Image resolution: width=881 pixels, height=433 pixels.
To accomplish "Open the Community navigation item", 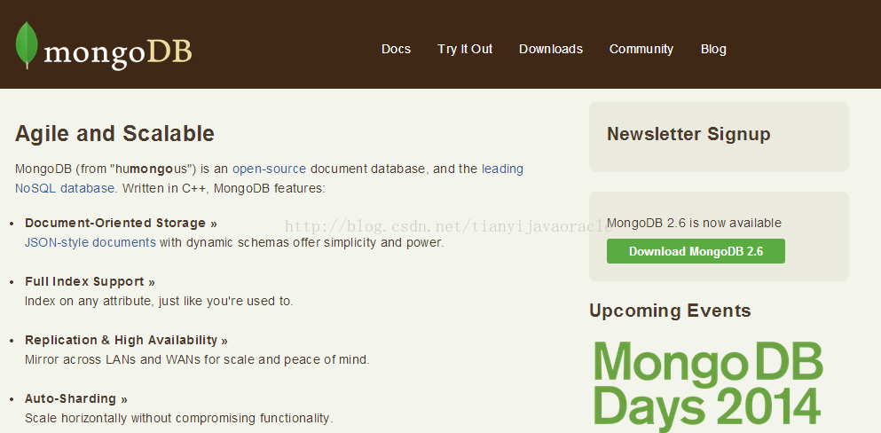I will (641, 49).
